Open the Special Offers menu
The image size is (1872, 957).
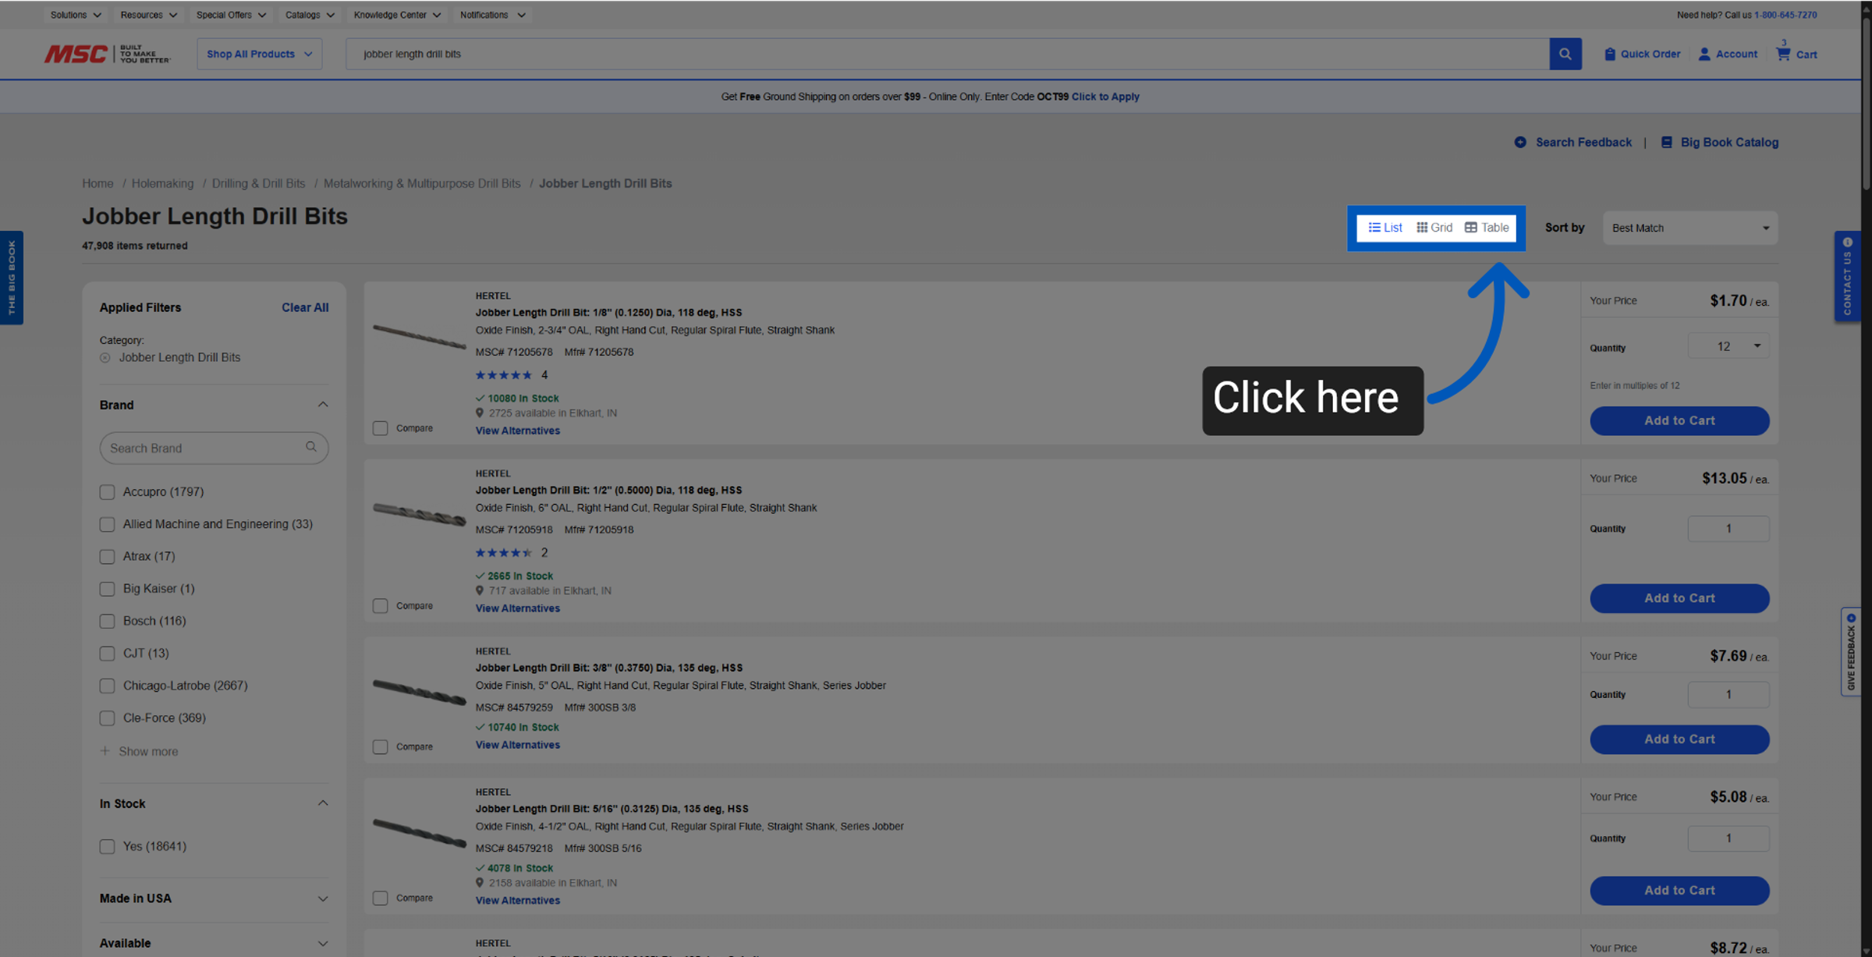231,15
